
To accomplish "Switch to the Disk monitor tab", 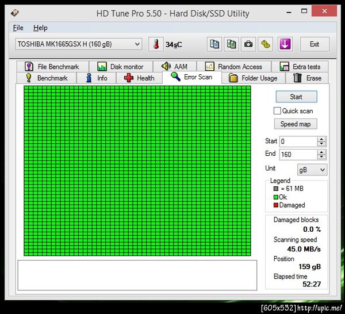I will [121, 67].
